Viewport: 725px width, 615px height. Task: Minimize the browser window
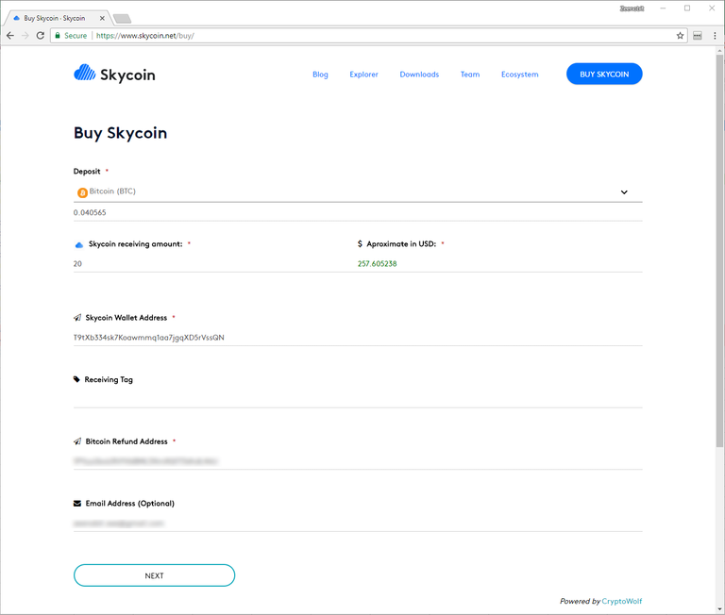pyautogui.click(x=663, y=8)
